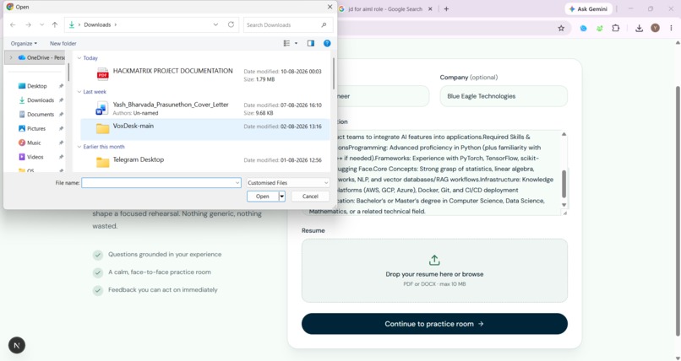Open Downloads in the sidebar
This screenshot has width=681, height=361.
[x=40, y=100]
